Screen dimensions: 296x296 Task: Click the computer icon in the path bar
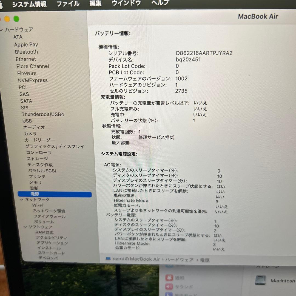point(108,259)
